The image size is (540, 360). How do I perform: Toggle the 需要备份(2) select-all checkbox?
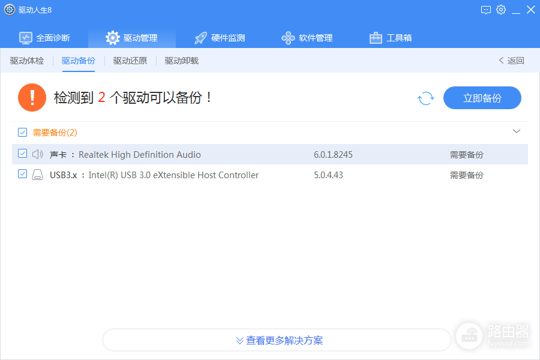tap(22, 132)
